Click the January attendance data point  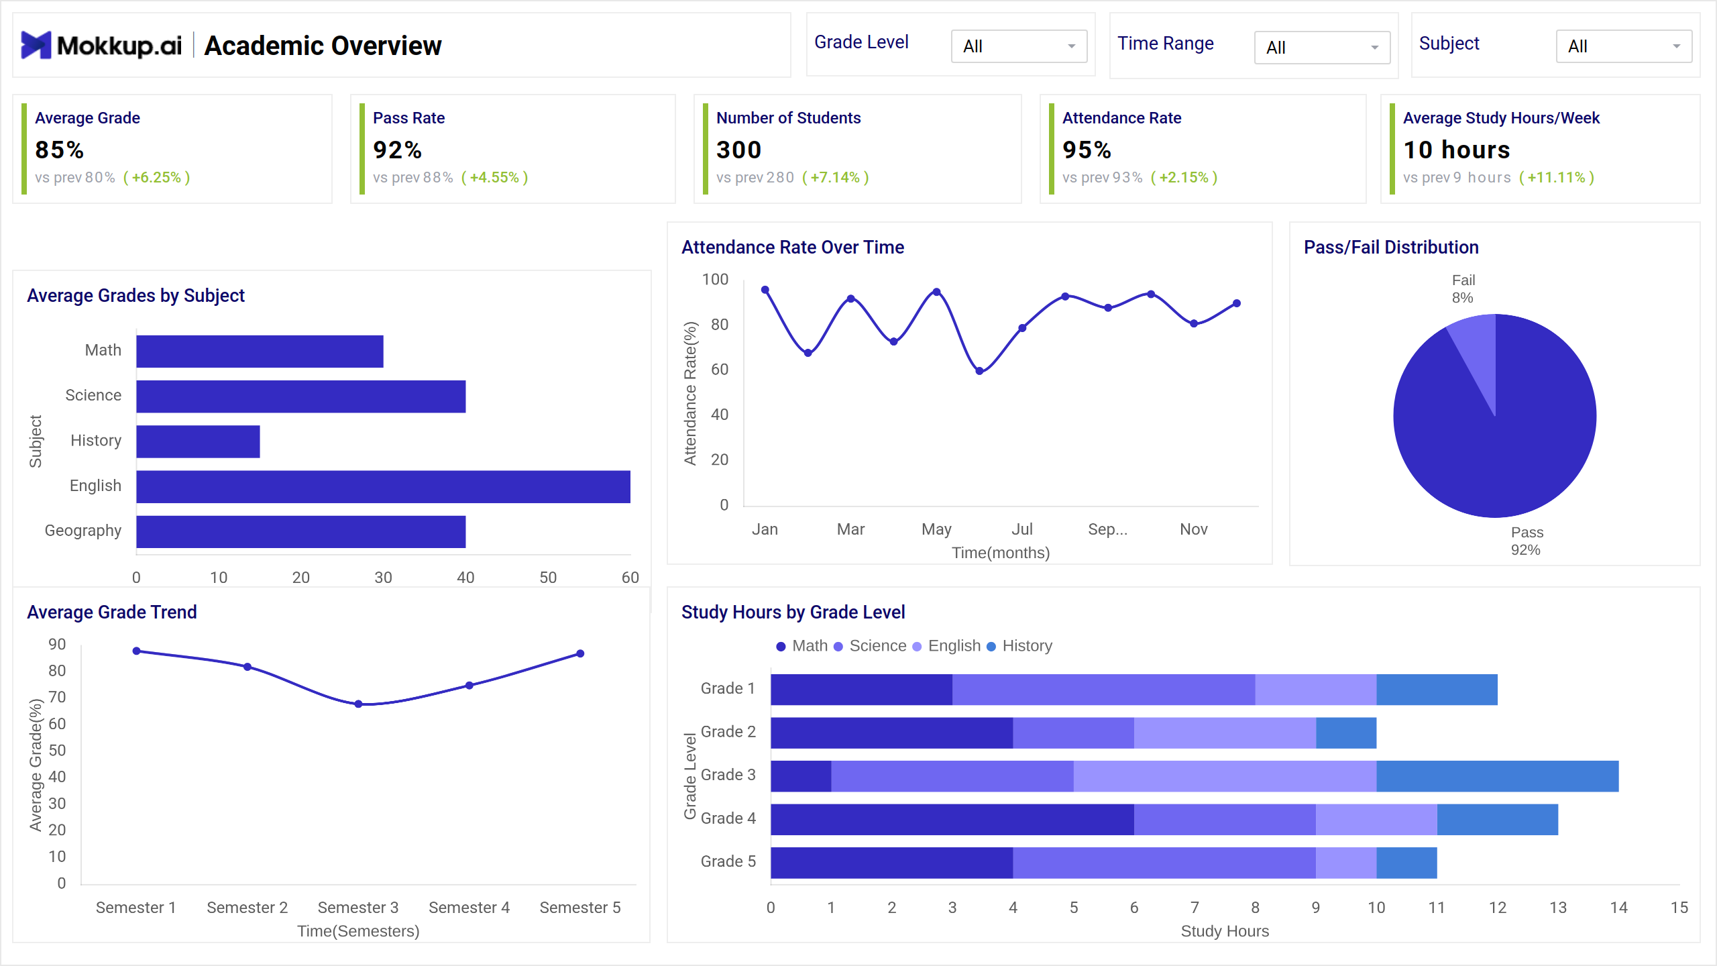765,290
